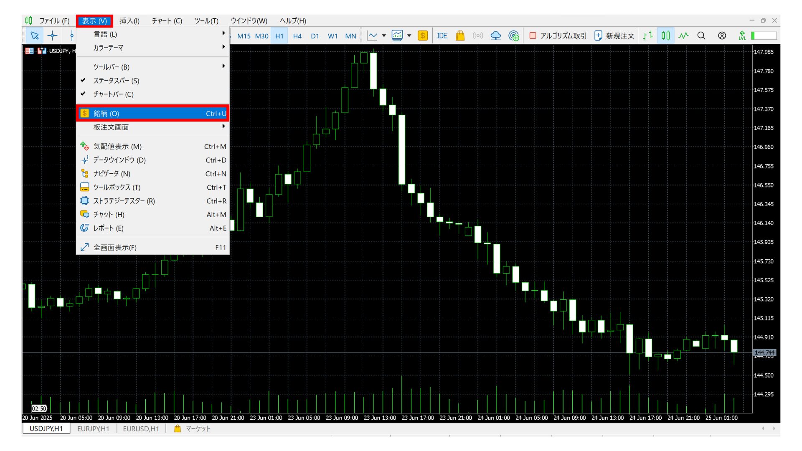802x451 pixels.
Task: Click the 新規注文 new order button
Action: pos(614,35)
